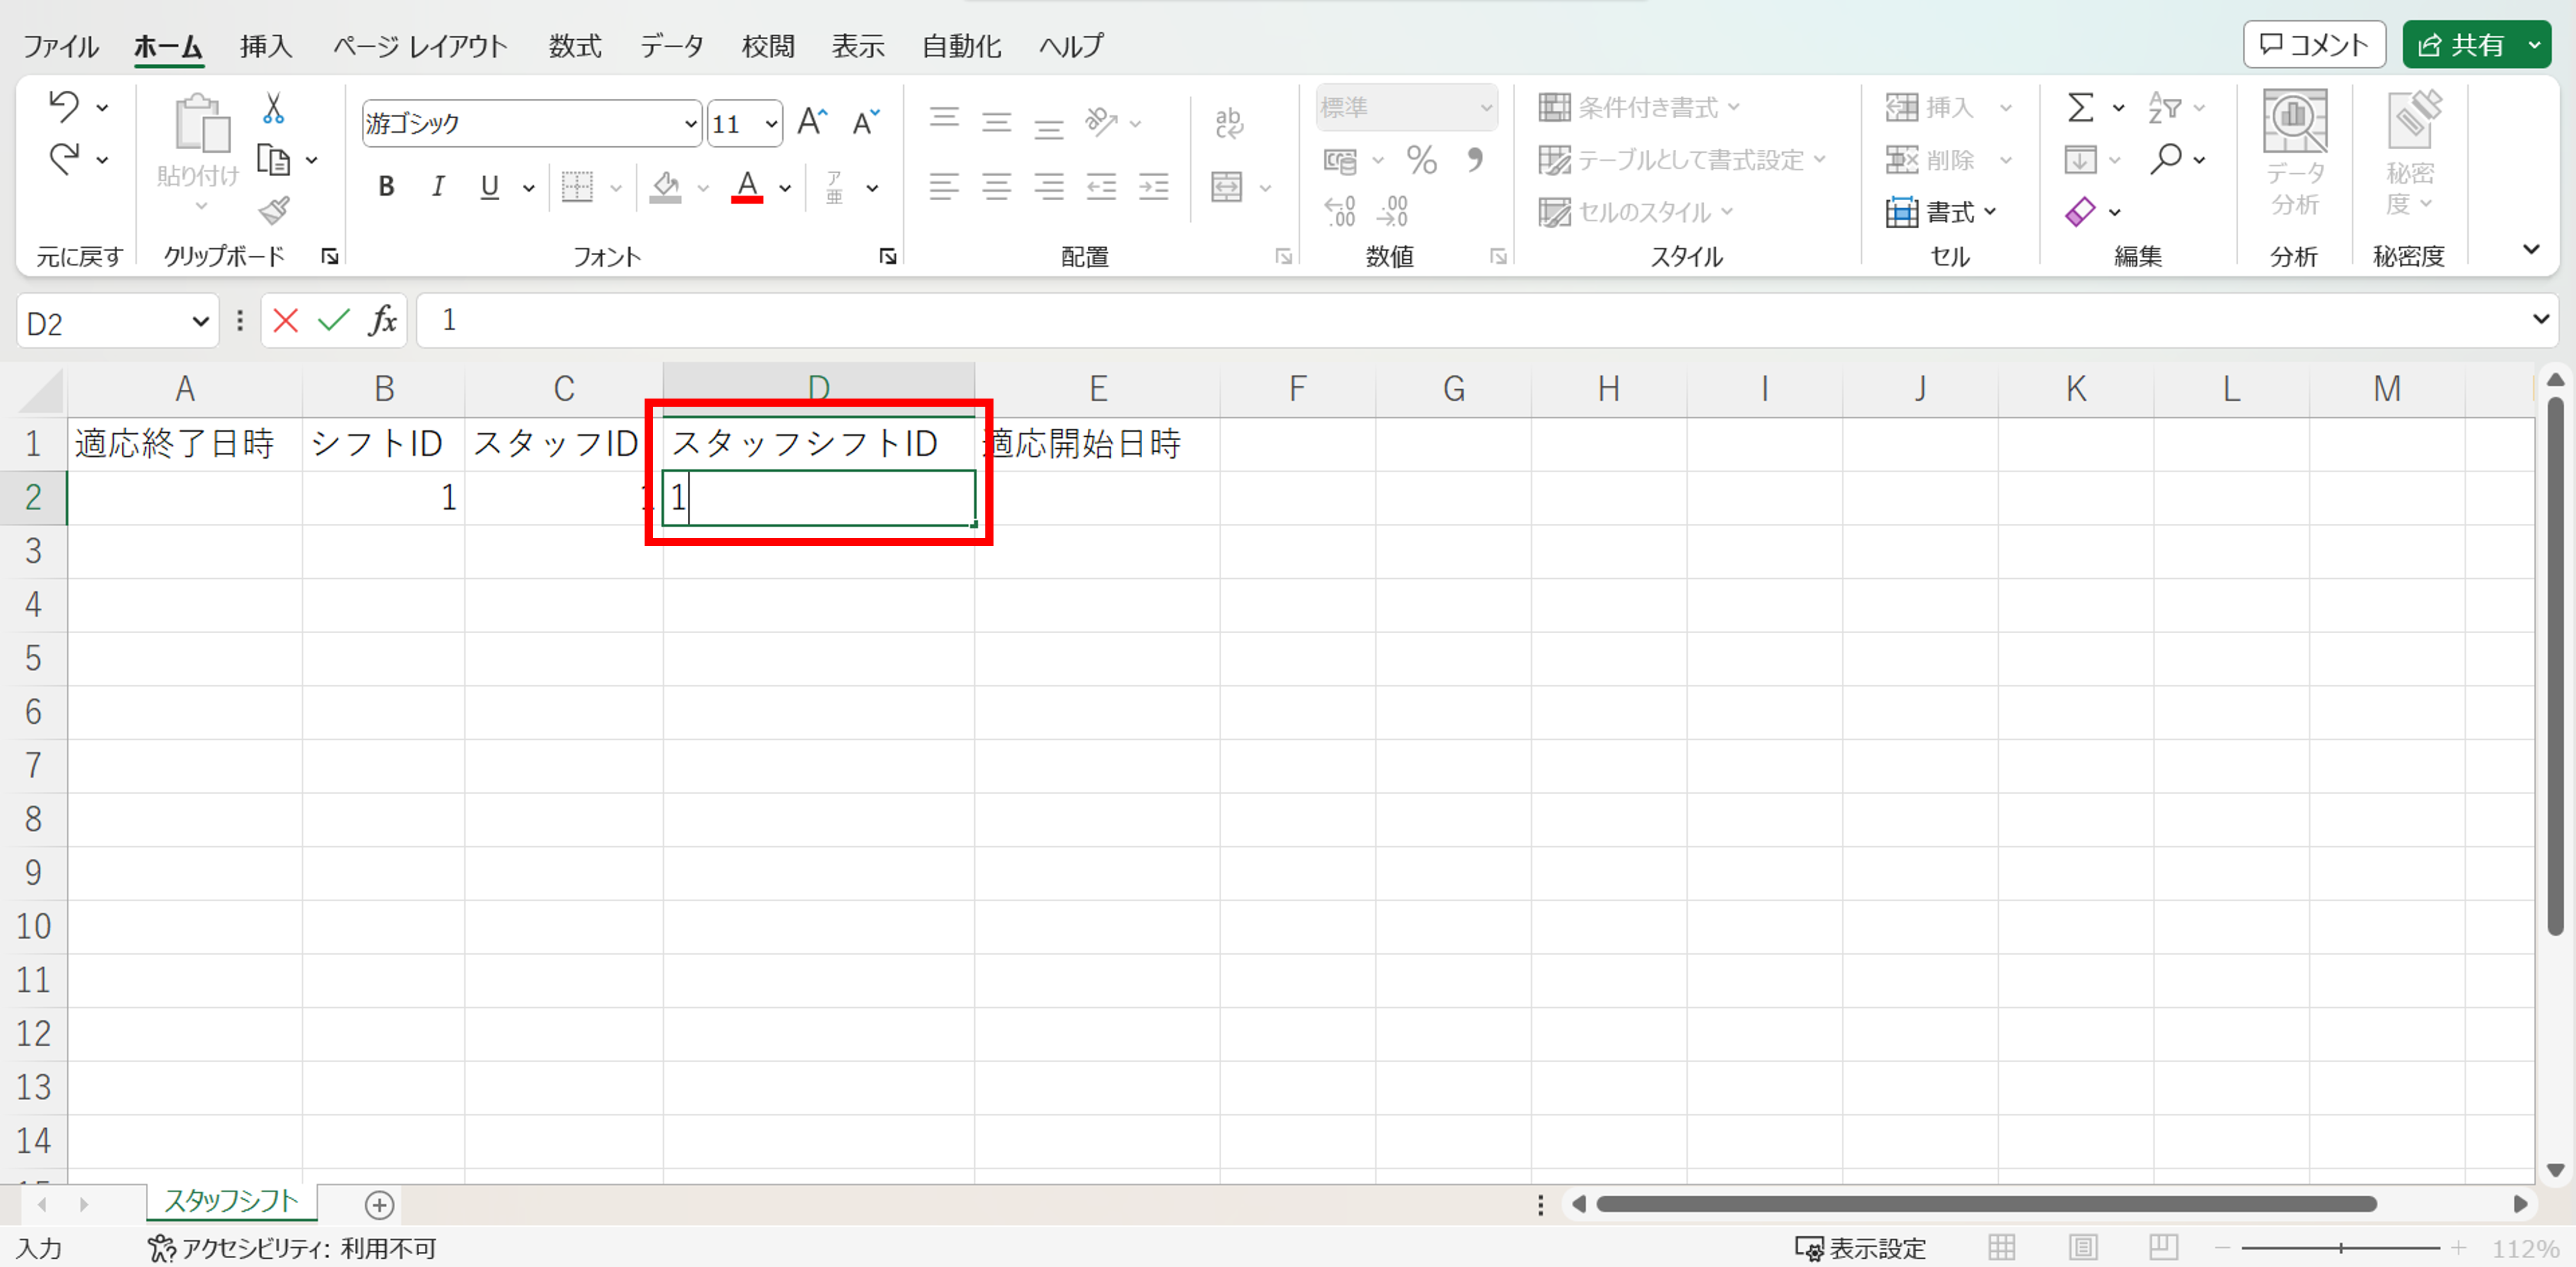Image resolution: width=2576 pixels, height=1267 pixels.
Task: Open the number format 標準 dropdown
Action: pyautogui.click(x=1486, y=107)
